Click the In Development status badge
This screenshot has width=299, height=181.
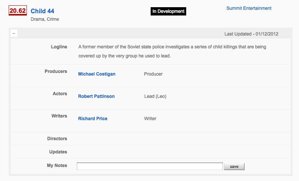click(168, 12)
